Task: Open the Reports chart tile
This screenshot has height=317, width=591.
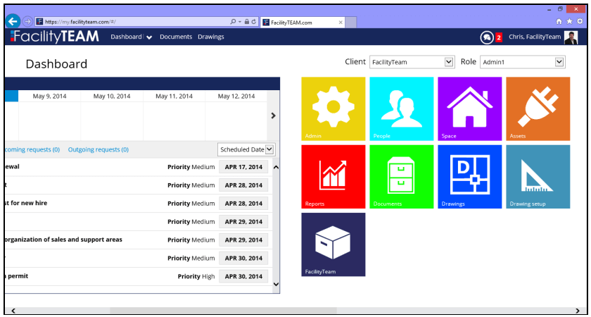Action: (x=333, y=177)
